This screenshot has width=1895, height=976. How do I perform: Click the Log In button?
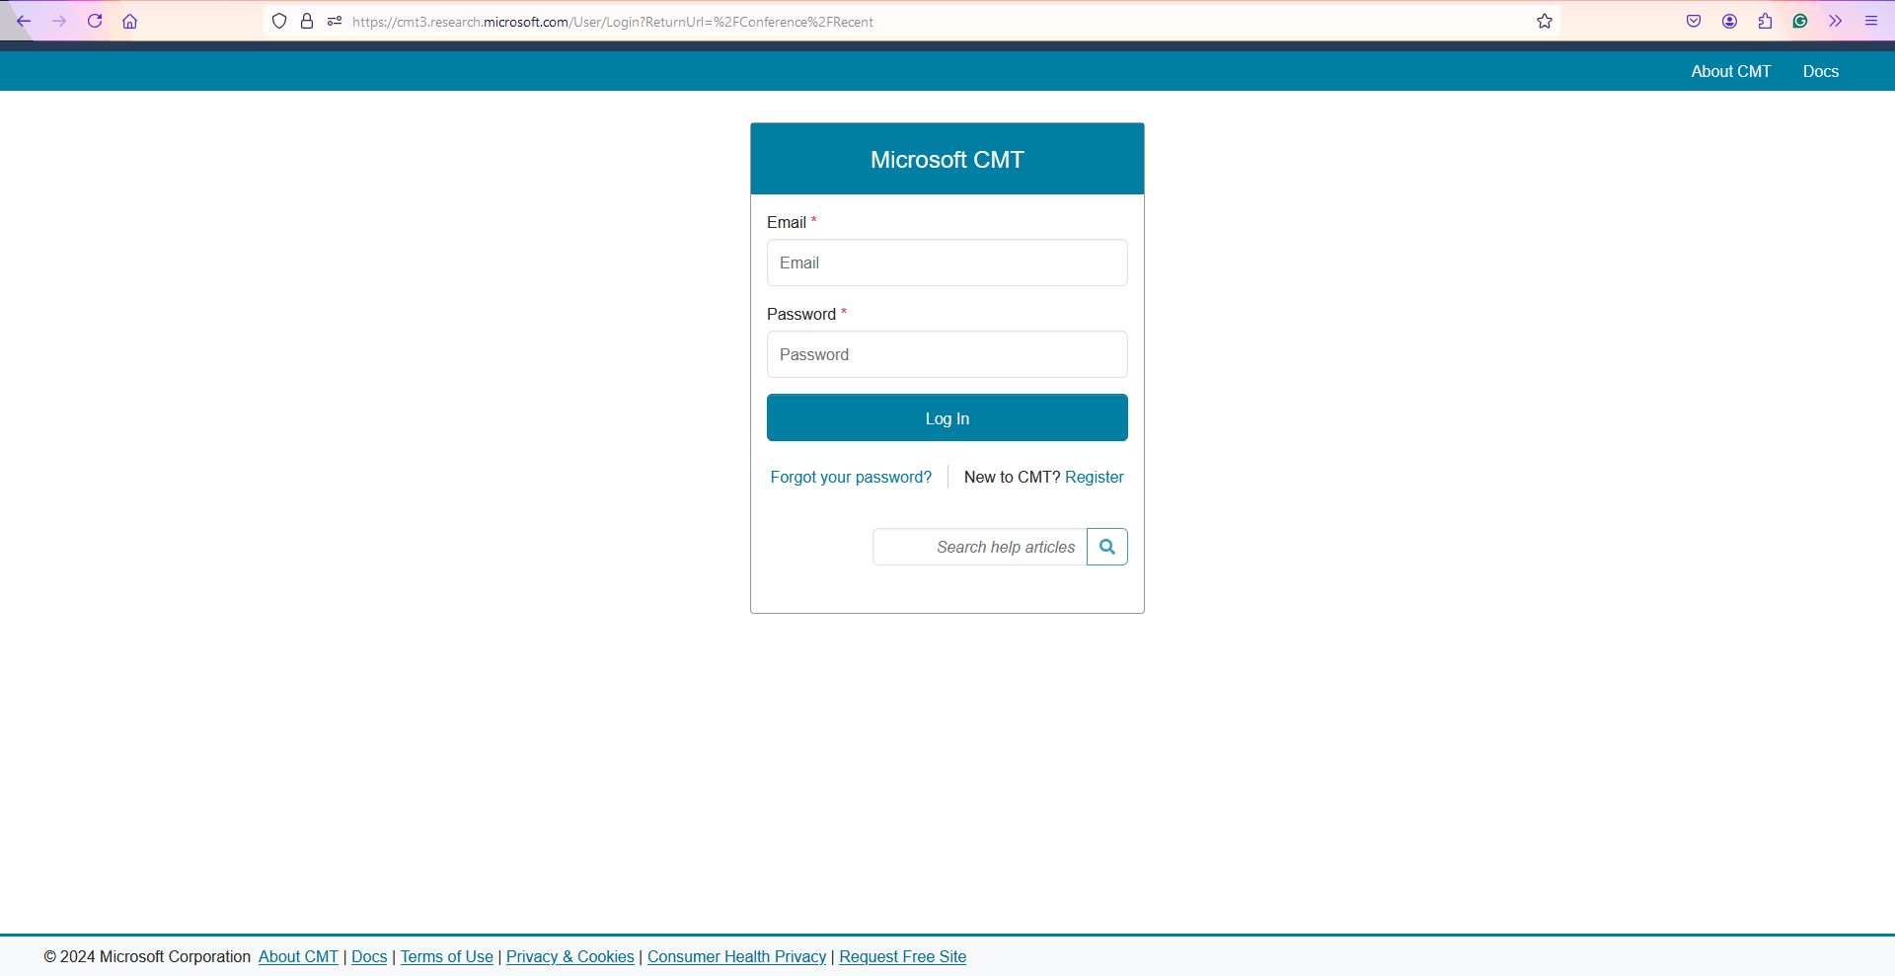coord(947,417)
